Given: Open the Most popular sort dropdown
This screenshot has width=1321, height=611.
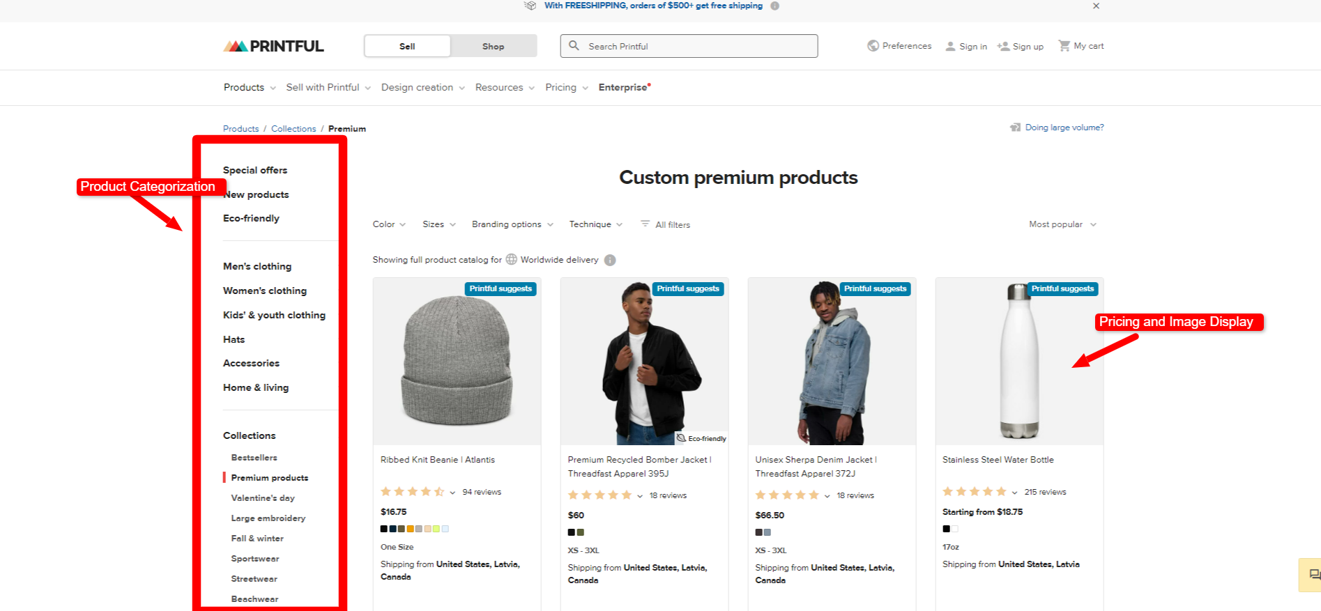Looking at the screenshot, I should coord(1062,224).
